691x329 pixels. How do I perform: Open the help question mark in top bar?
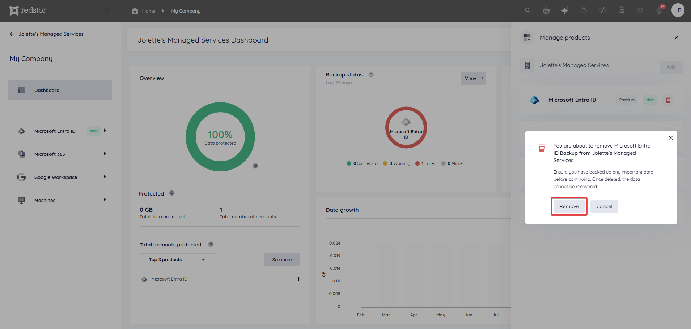click(584, 10)
